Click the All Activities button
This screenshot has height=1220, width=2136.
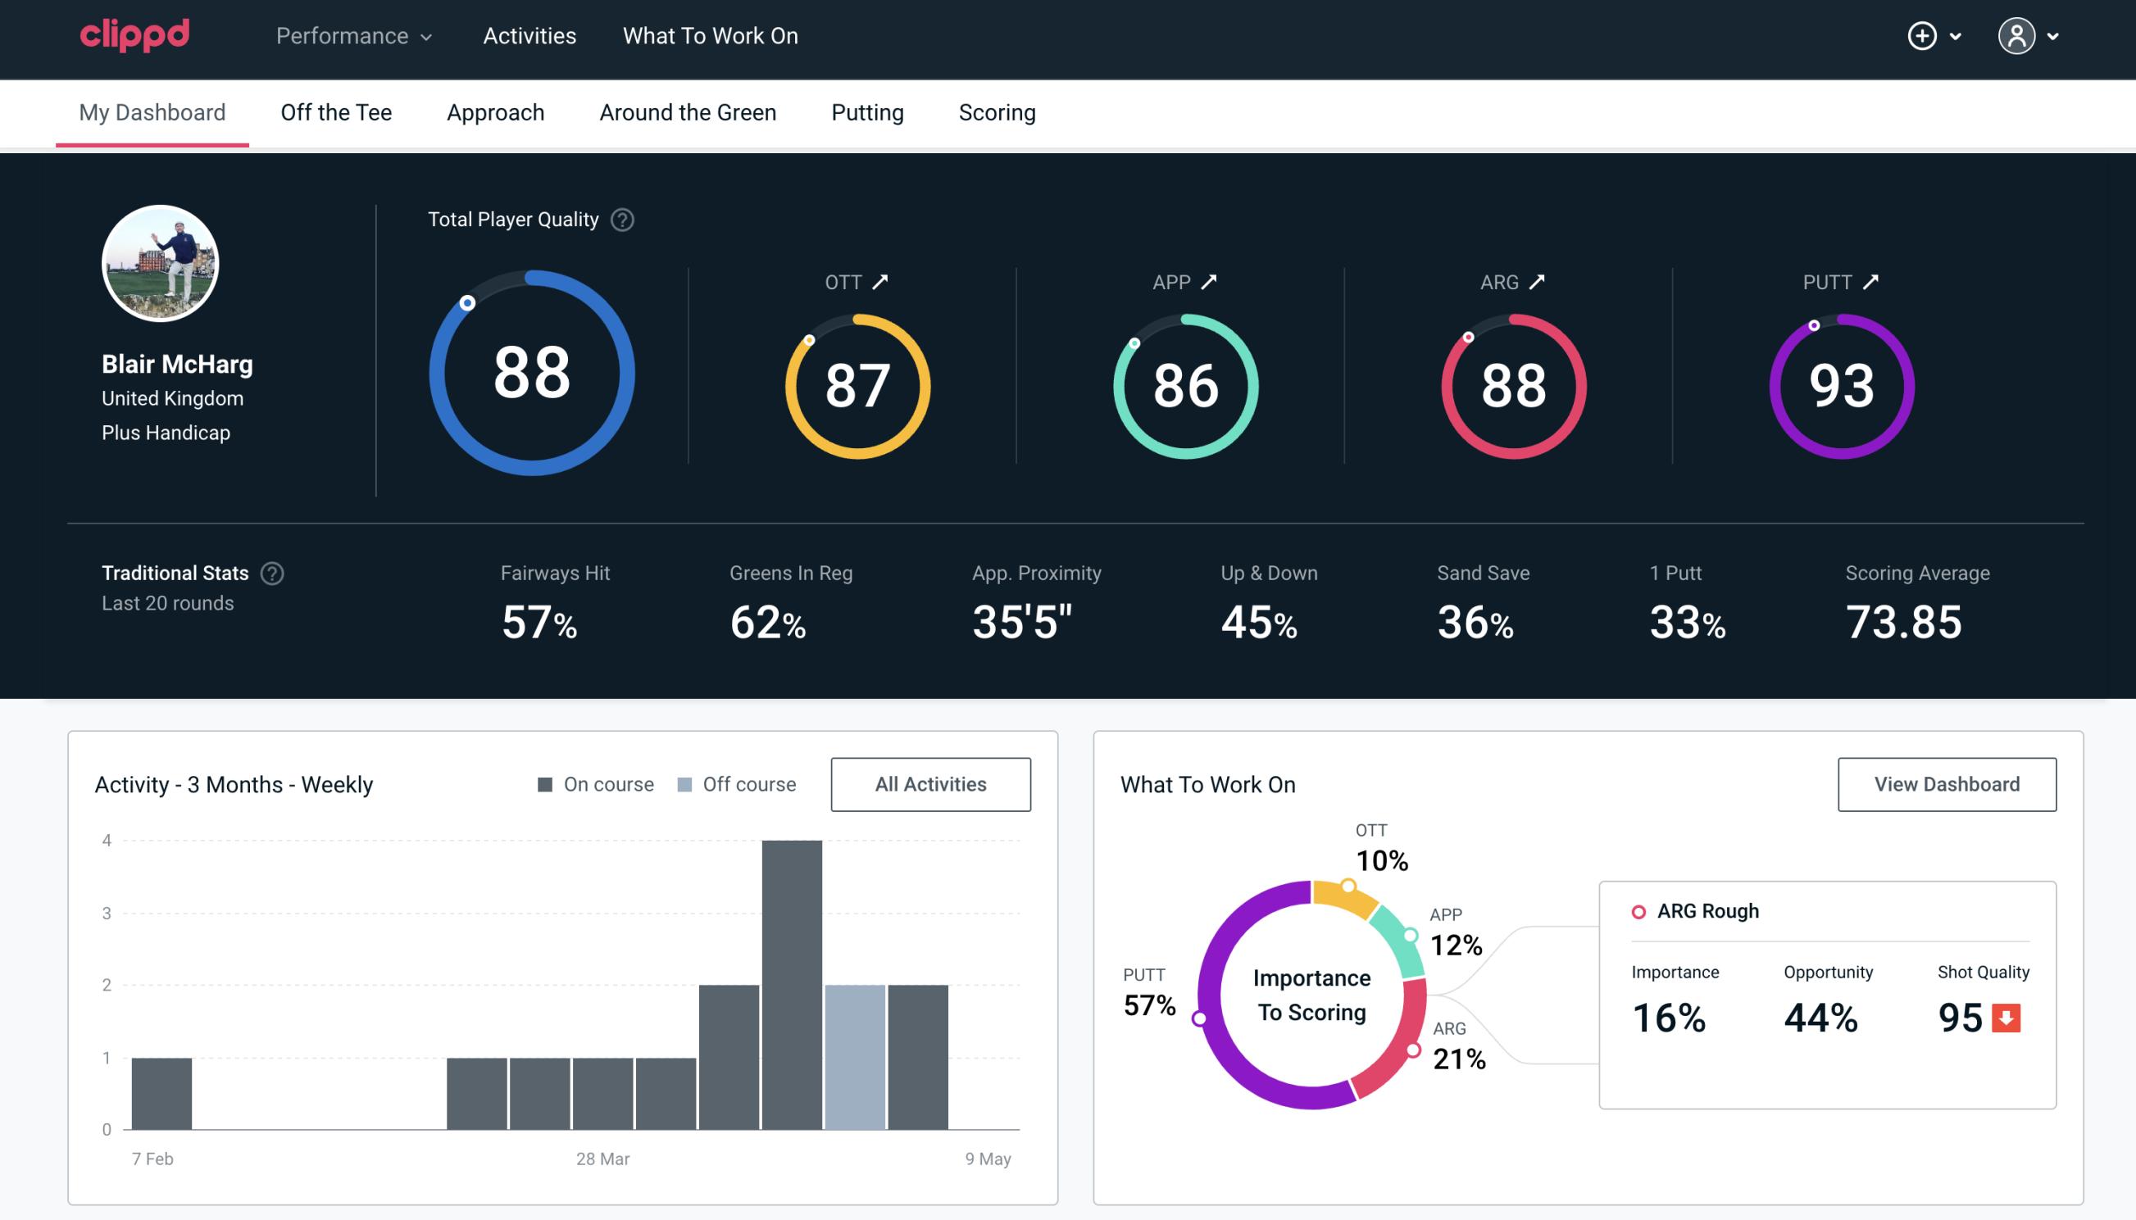coord(930,783)
